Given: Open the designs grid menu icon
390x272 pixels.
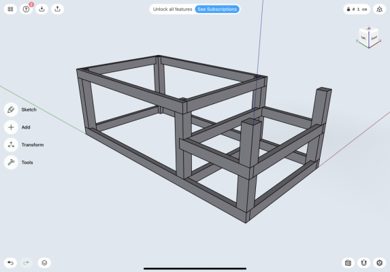Looking at the screenshot, I should [10, 10].
